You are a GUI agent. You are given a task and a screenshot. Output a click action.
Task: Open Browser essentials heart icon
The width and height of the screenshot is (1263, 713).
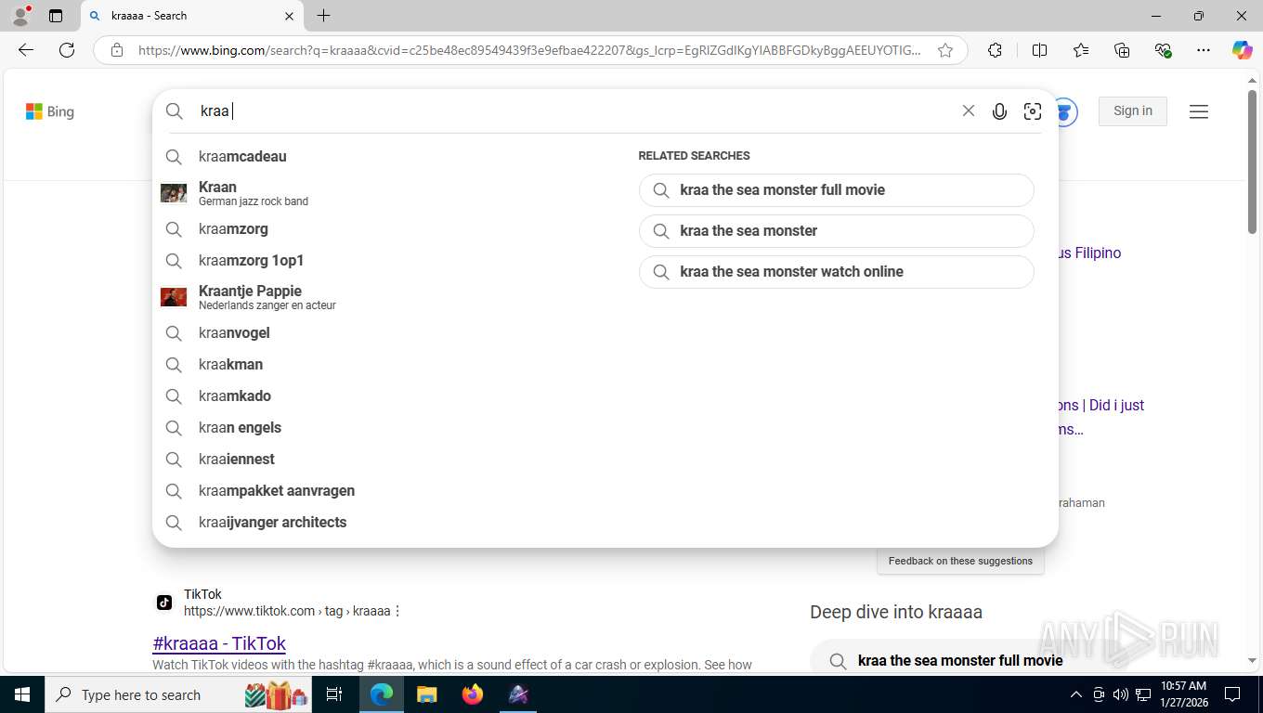[1163, 50]
